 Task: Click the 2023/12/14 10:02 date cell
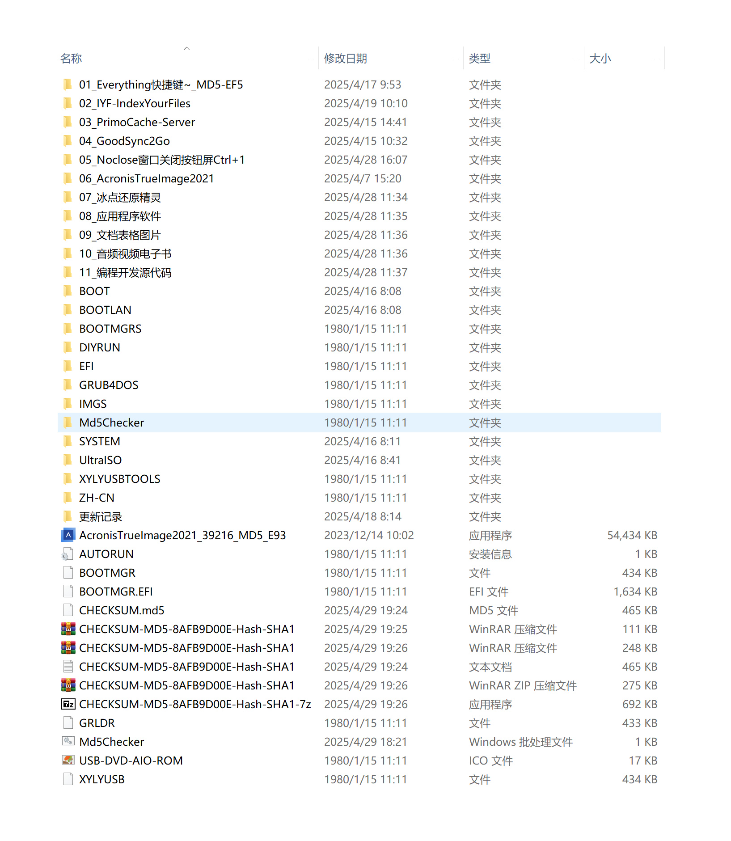pos(369,535)
